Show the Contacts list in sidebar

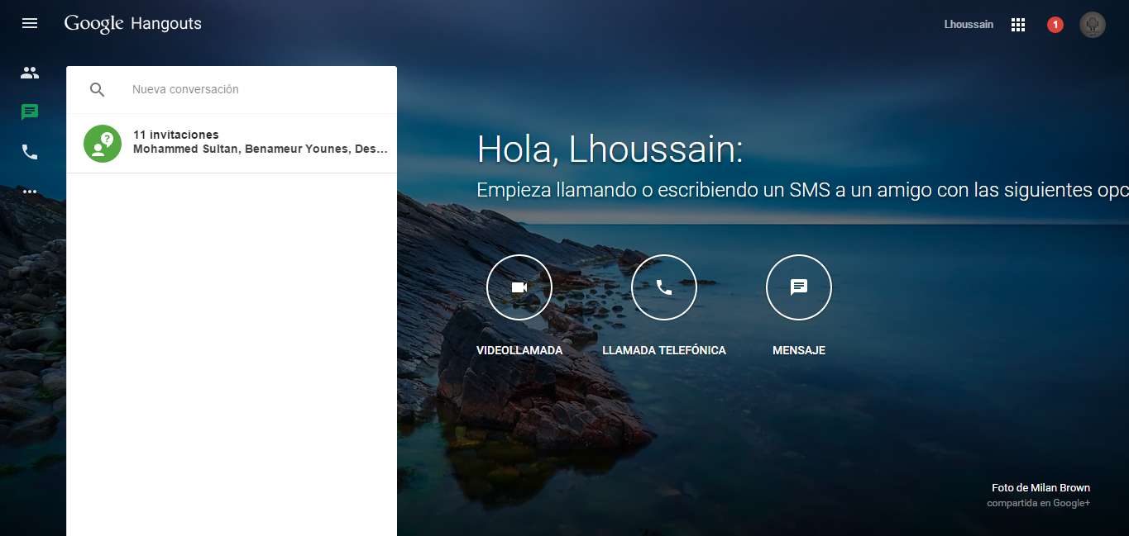point(30,73)
